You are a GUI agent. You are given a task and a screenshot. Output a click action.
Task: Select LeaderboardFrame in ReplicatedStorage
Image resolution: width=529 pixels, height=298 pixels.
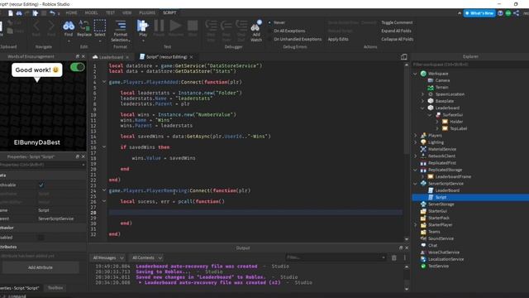click(x=453, y=176)
